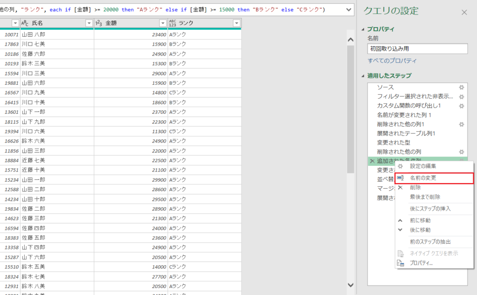Click the X delete icon on 追加された条件列 step

point(371,161)
